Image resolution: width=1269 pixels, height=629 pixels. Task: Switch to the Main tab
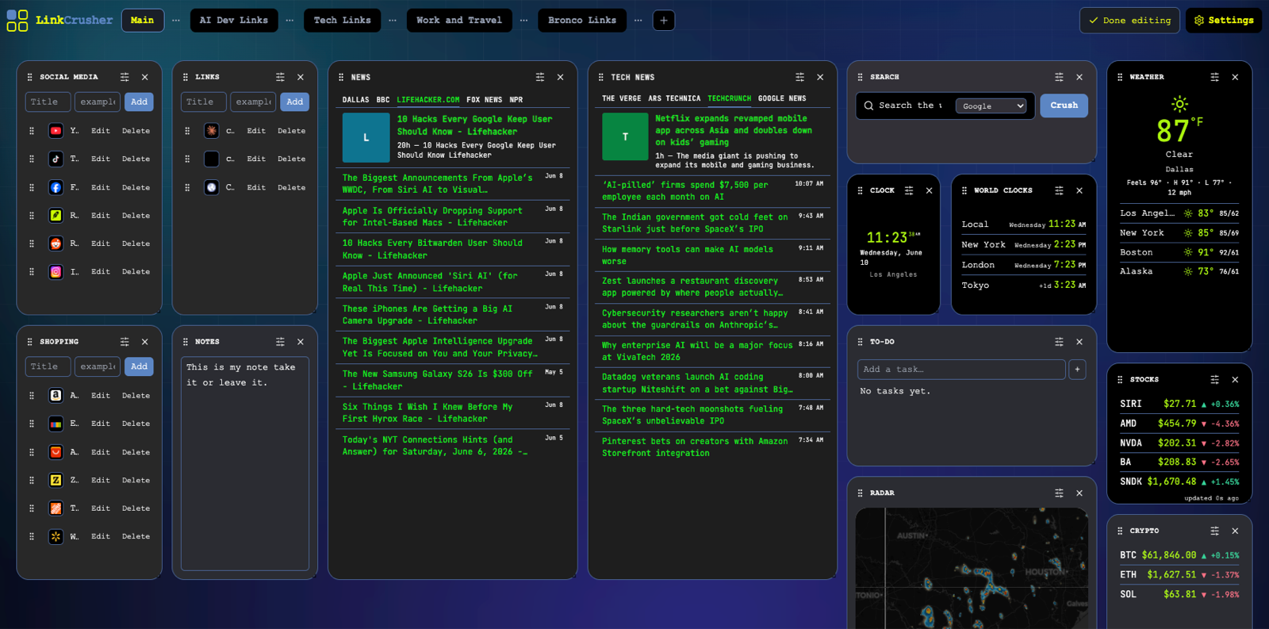pos(143,20)
